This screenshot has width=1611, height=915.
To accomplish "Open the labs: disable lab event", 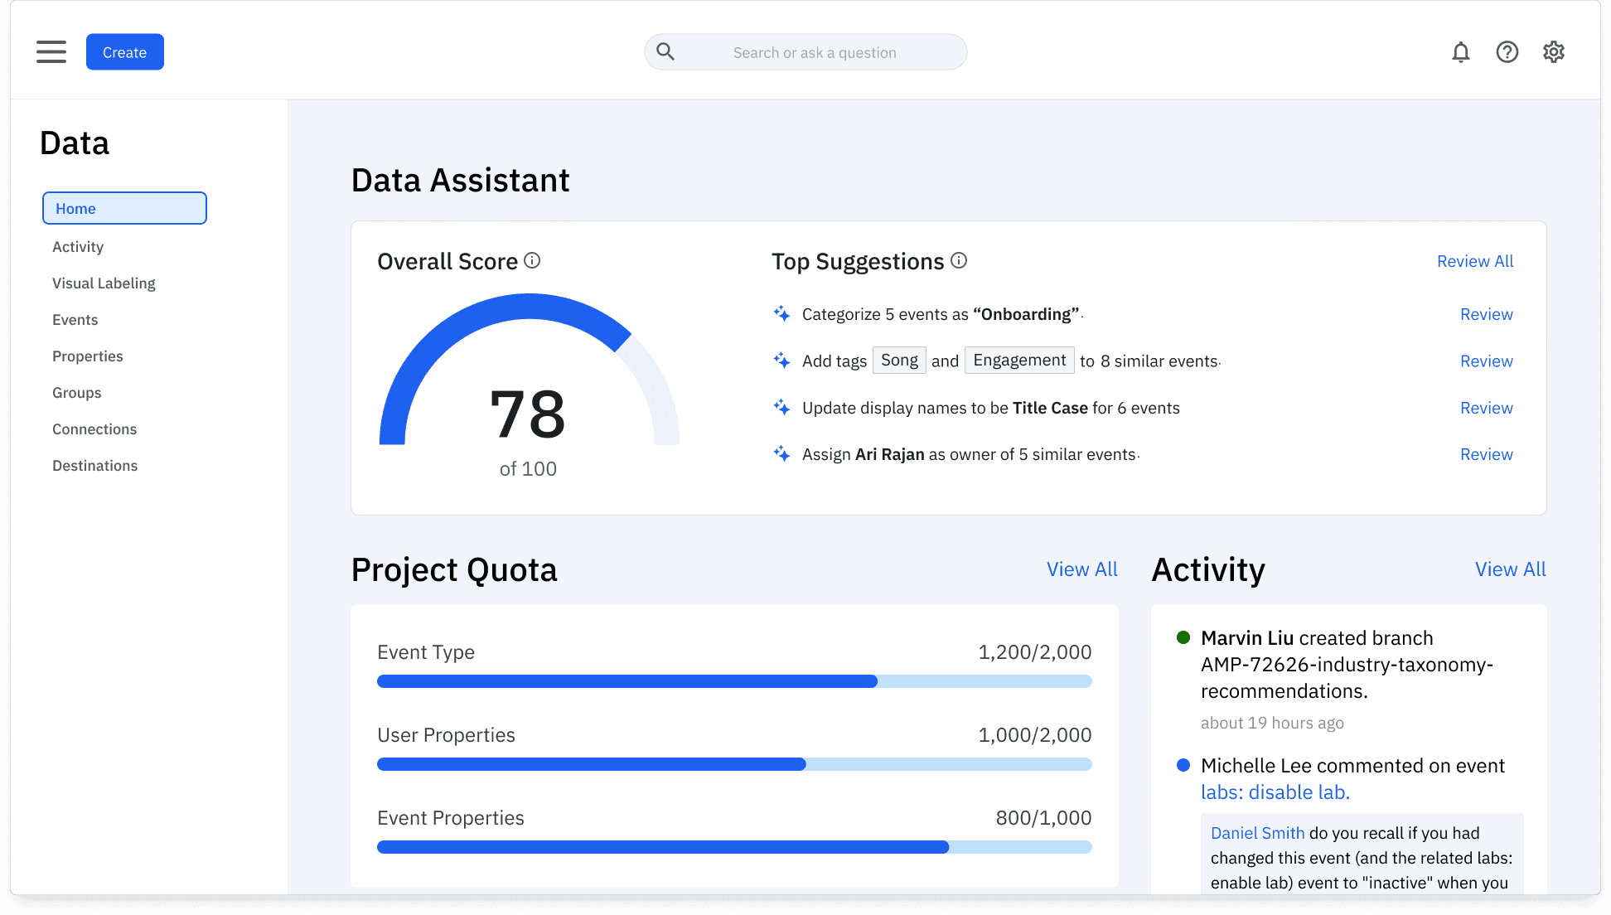I will click(1275, 792).
